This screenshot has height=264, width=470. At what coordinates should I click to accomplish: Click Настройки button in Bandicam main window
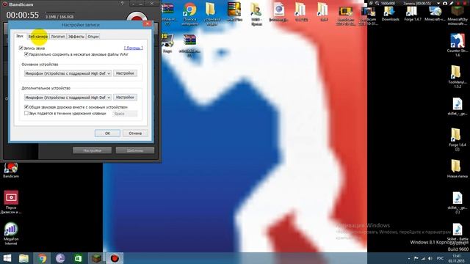point(93,150)
